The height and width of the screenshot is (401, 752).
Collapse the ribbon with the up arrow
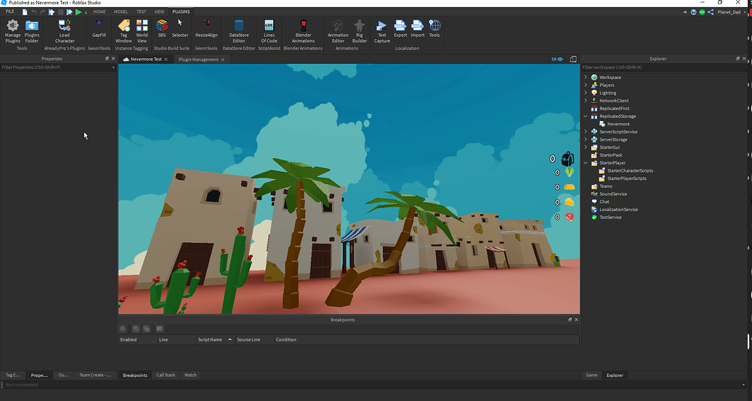(685, 12)
